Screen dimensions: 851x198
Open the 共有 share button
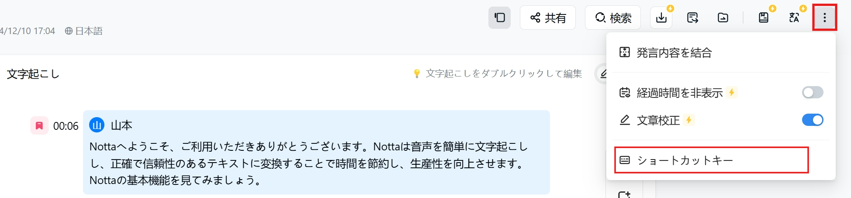click(x=548, y=17)
